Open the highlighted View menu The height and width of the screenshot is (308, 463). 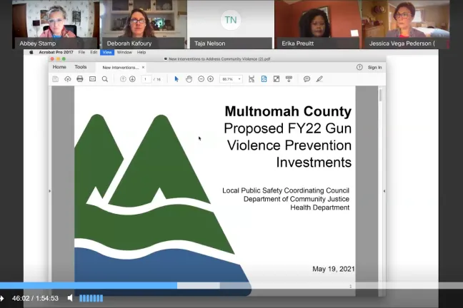(x=107, y=52)
